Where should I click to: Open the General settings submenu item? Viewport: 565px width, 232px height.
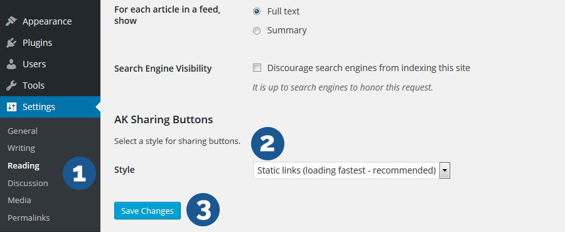pos(23,131)
